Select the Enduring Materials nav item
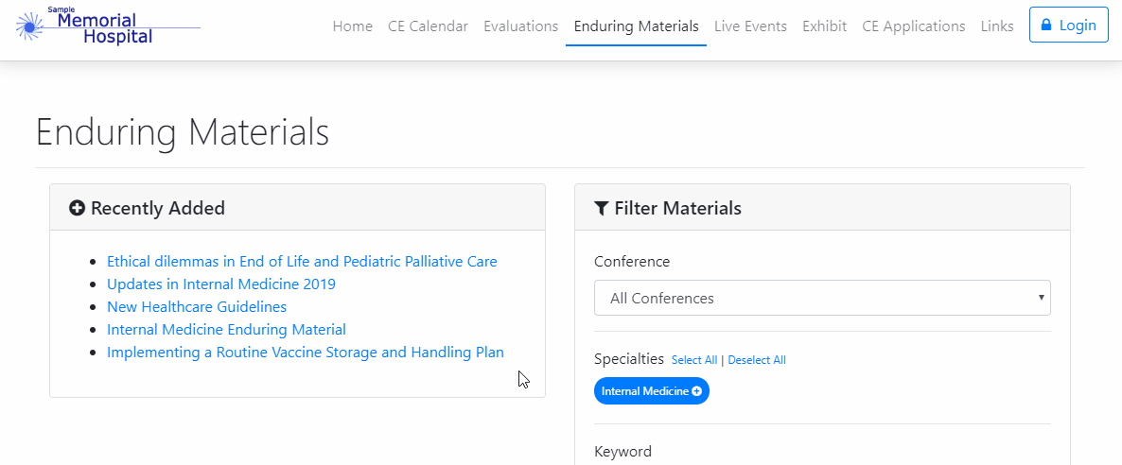1122x465 pixels. click(x=636, y=26)
